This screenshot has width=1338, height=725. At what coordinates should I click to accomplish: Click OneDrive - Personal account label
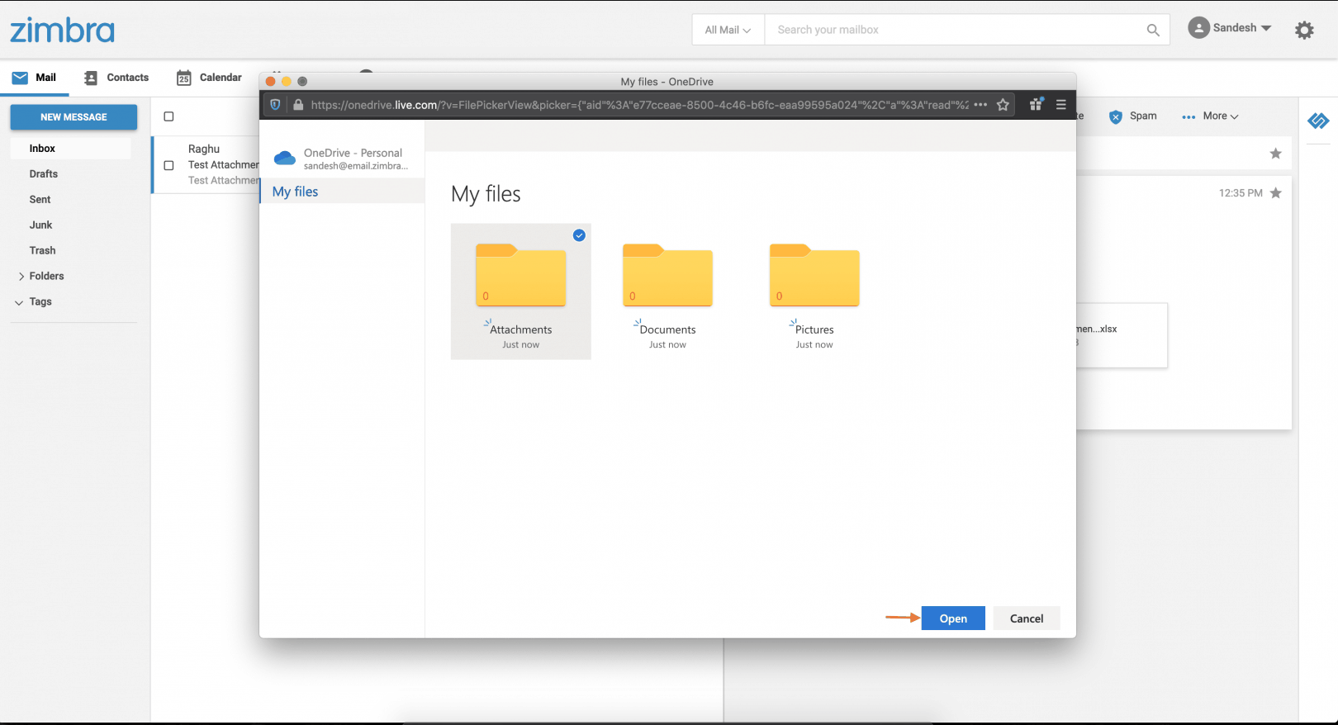coord(353,153)
